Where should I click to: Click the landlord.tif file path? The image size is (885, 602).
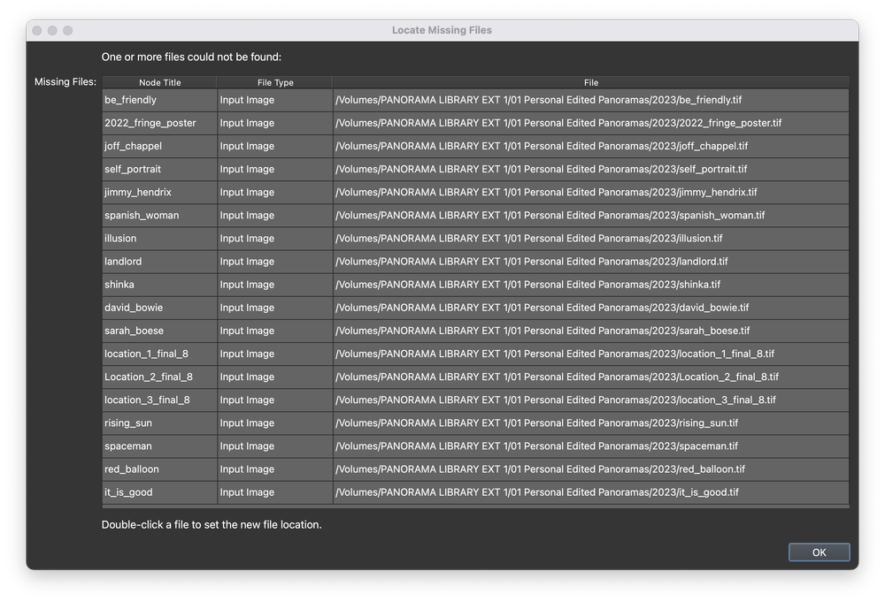591,262
